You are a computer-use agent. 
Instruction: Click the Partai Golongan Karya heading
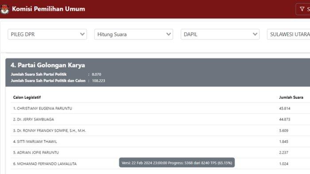pyautogui.click(x=48, y=65)
